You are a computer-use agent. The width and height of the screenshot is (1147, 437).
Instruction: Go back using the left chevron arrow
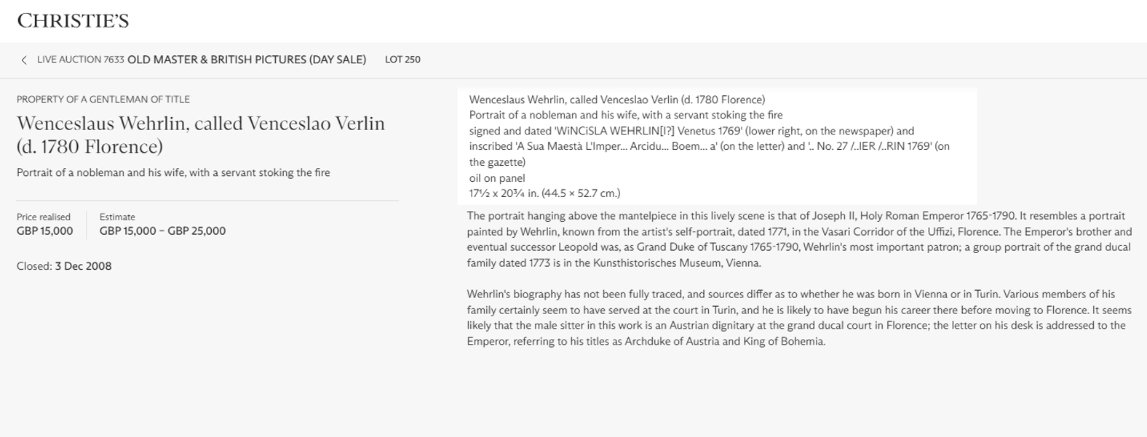24,60
